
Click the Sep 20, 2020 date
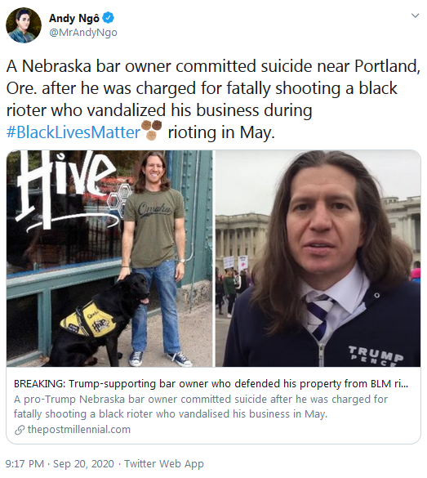(x=83, y=463)
